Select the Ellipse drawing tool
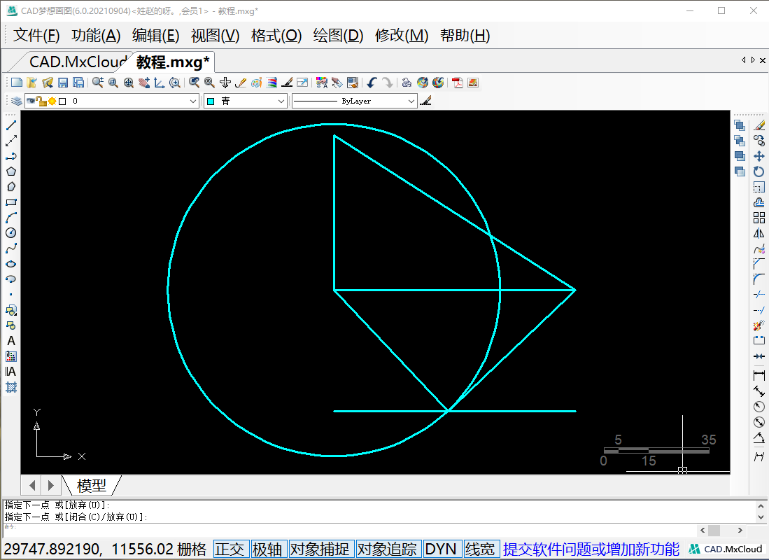Screen dimensions: 769x560 click(11, 264)
